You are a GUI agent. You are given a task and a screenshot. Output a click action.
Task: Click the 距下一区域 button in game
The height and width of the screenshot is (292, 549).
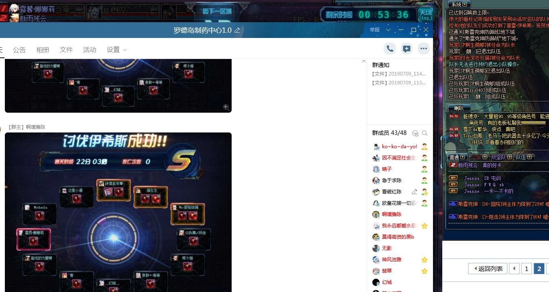[218, 11]
